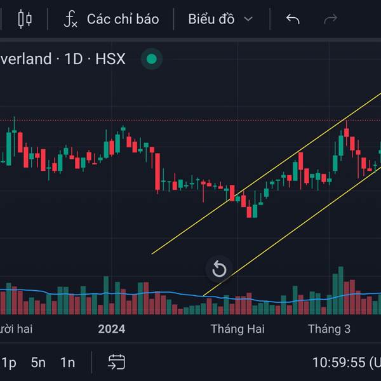This screenshot has width=381, height=381.
Task: Click the 10:59:55 clock timezone display
Action: point(346,363)
